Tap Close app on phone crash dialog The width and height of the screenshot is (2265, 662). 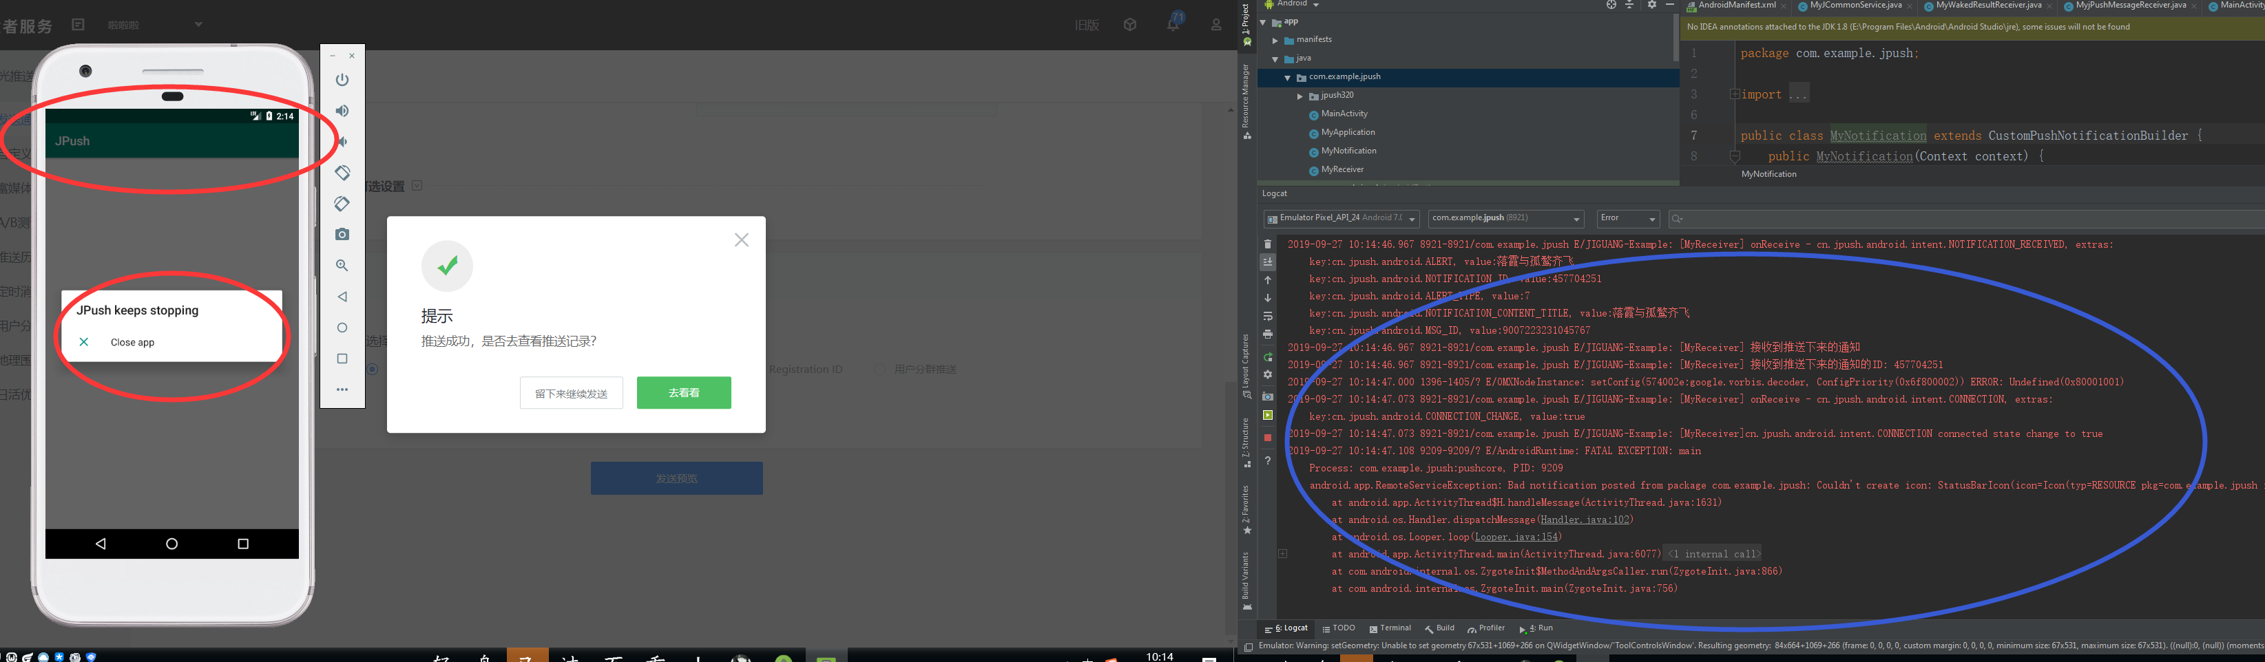(x=132, y=343)
